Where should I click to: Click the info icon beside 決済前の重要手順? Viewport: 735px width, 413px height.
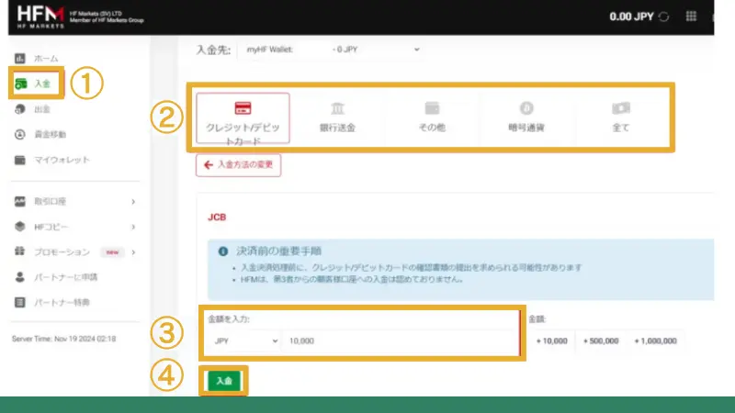coord(223,251)
